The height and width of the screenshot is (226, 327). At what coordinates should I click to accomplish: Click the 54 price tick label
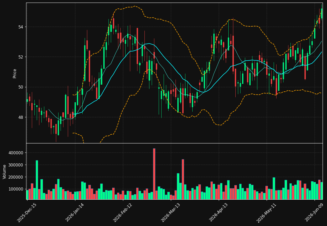(21, 27)
